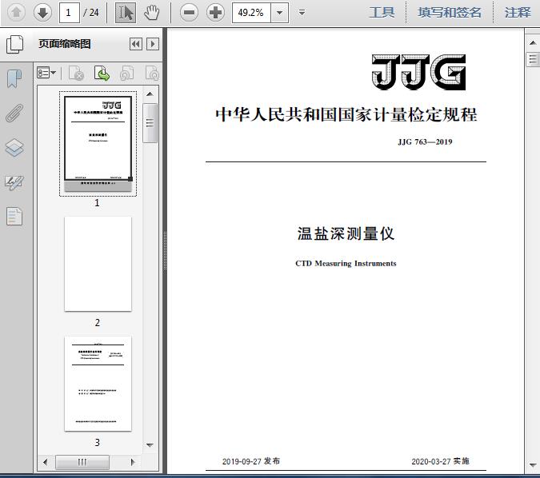This screenshot has width=540, height=478.
Task: Zoom in with the plus button
Action: pos(215,12)
